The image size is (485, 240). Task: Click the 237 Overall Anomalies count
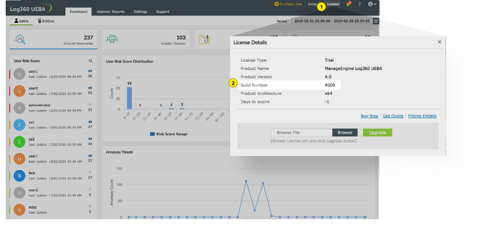click(x=88, y=38)
